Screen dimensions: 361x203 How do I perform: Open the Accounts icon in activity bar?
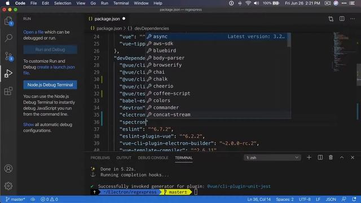pos(8,169)
